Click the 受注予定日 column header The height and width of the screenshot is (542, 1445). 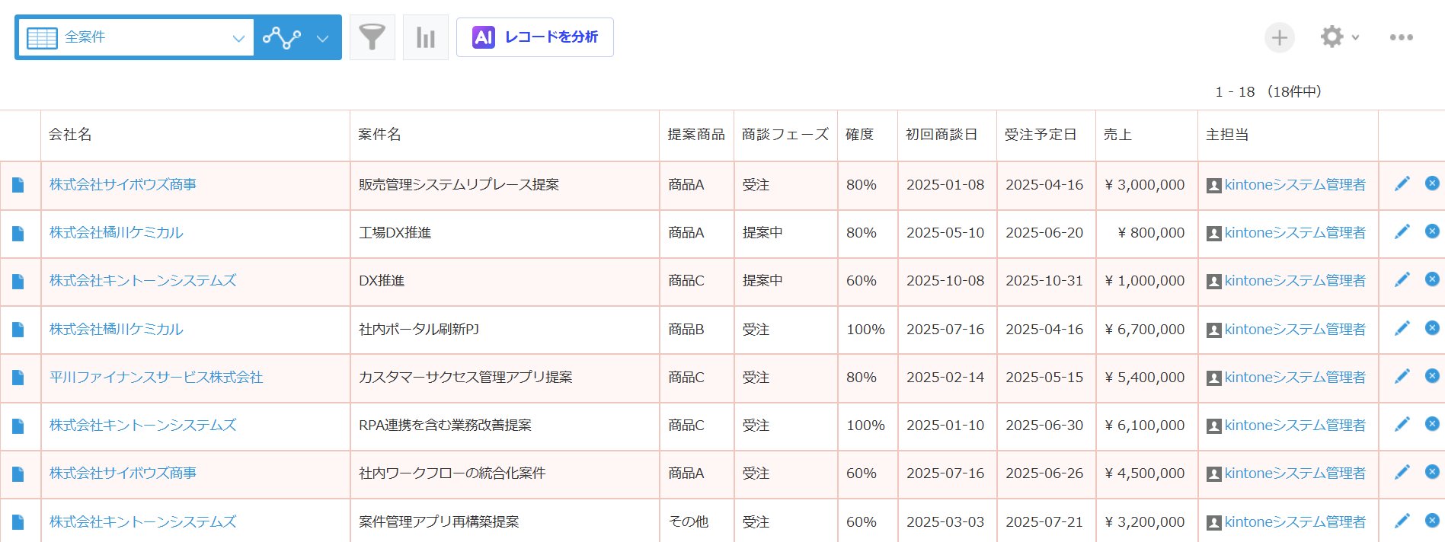click(1040, 135)
